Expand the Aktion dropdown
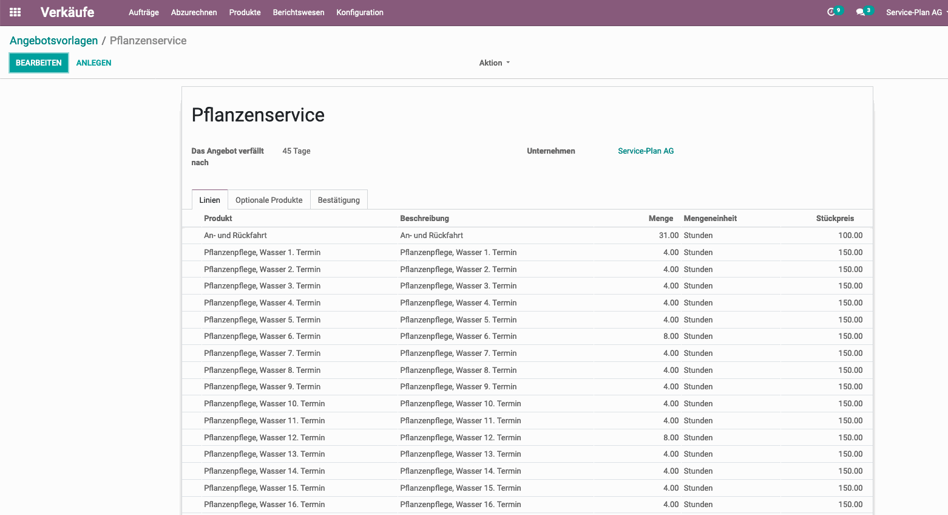This screenshot has width=948, height=515. coord(495,63)
